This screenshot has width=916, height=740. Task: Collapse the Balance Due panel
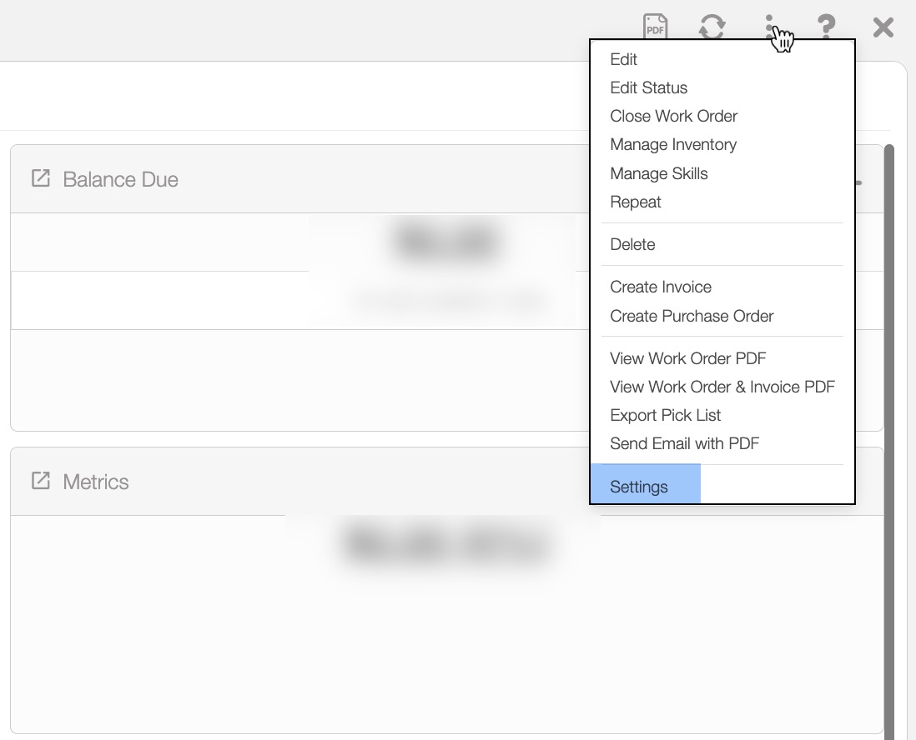(859, 181)
